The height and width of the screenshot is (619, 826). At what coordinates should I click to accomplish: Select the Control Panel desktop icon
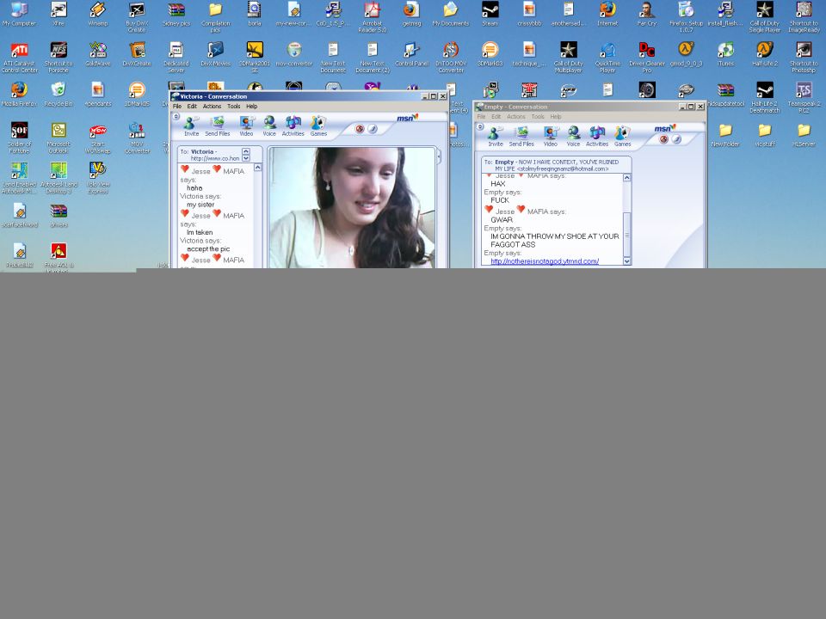click(x=411, y=53)
